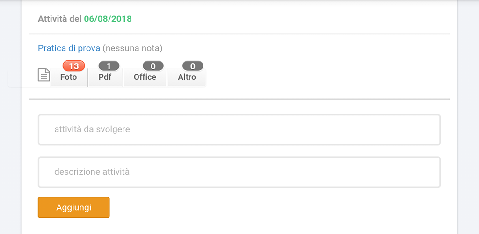Focus the attività da svolgere field
This screenshot has height=234, width=479.
(x=239, y=130)
